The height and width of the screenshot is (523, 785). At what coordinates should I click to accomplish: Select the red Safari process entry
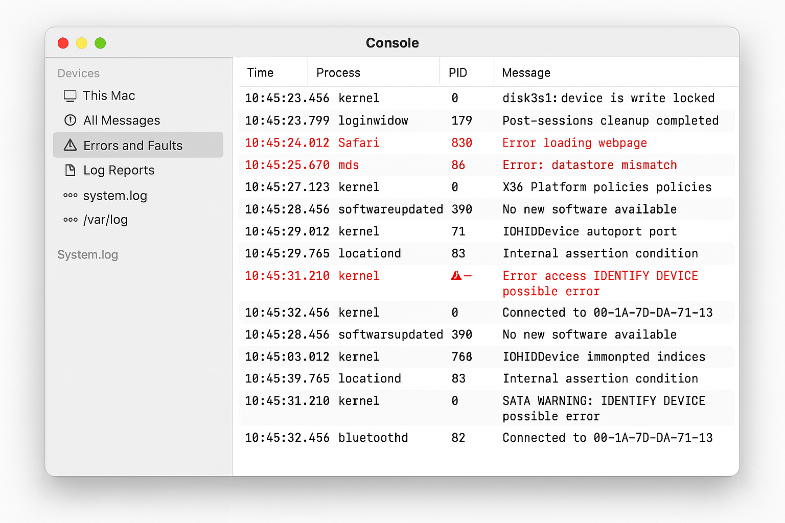(359, 143)
